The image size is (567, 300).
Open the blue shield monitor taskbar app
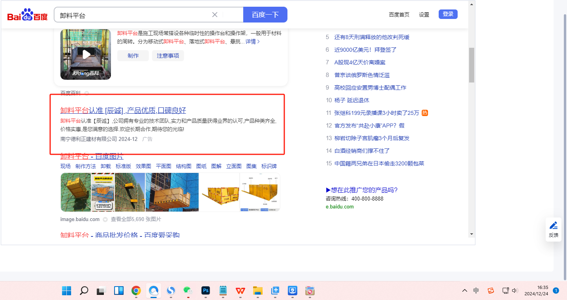tap(292, 291)
